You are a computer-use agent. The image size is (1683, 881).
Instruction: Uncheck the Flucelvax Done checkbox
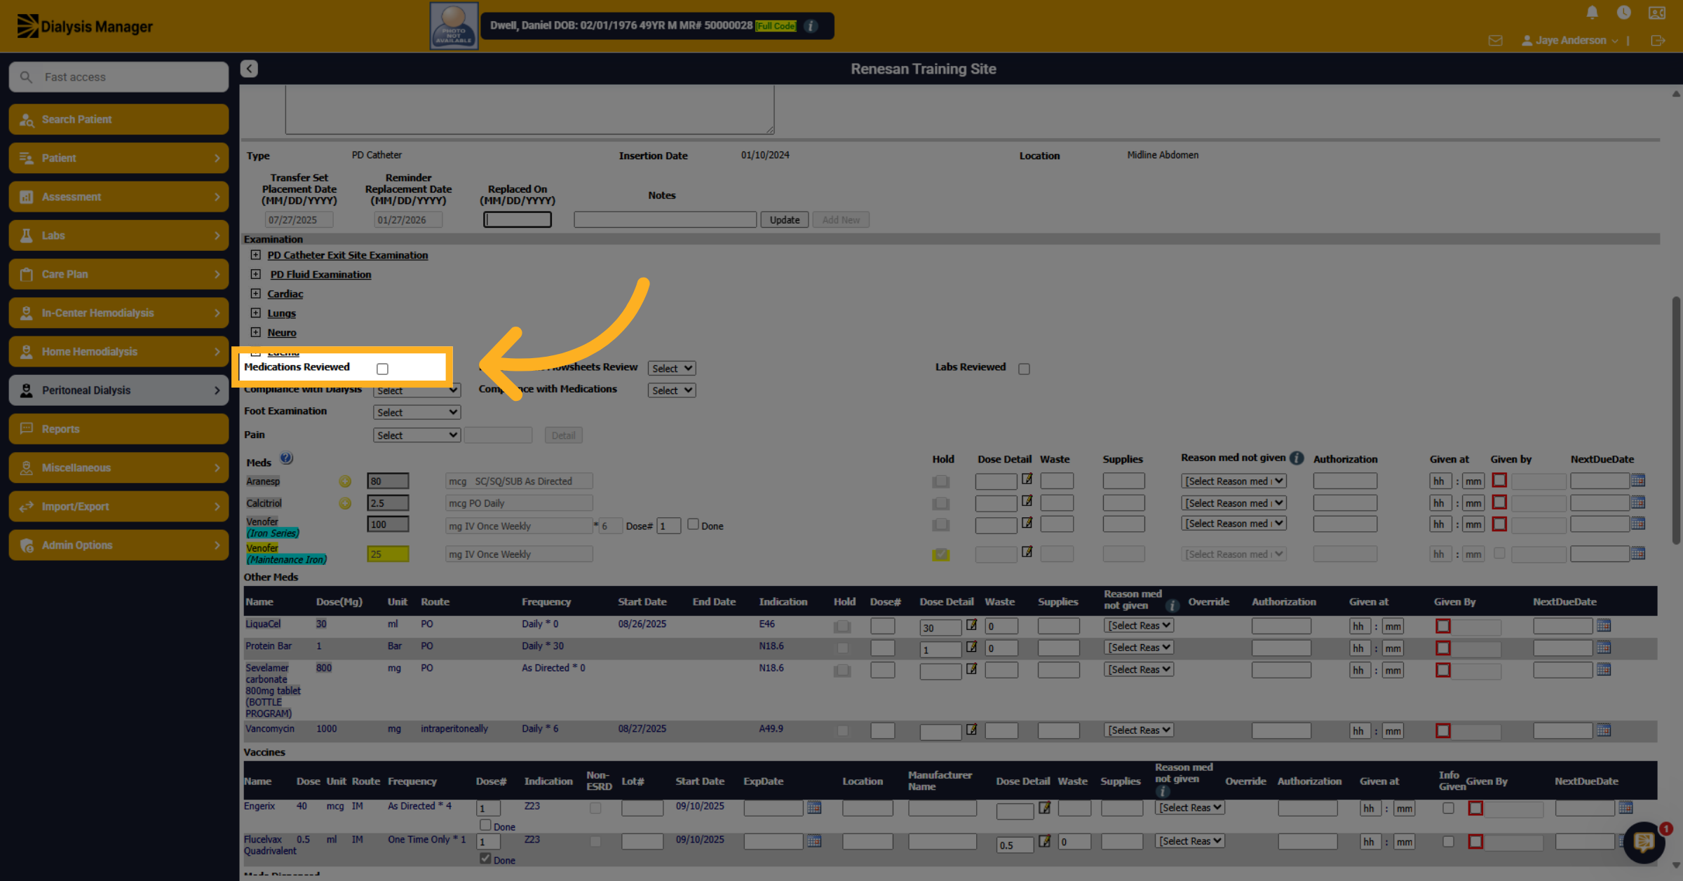coord(485,859)
